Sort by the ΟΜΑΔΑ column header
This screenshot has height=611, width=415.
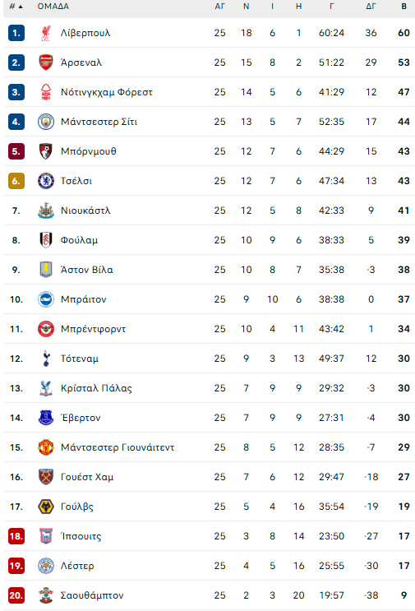(53, 7)
